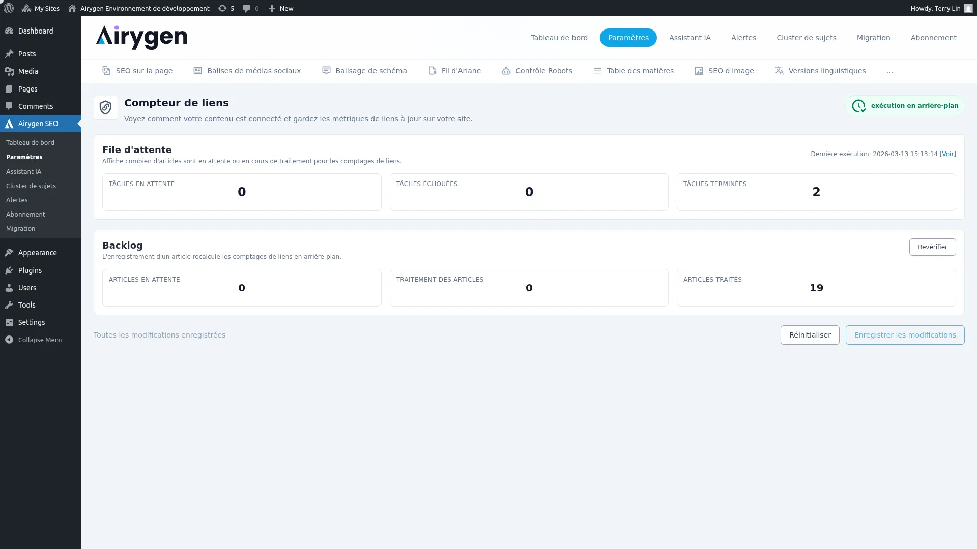Image resolution: width=977 pixels, height=549 pixels.
Task: Click the Pages icon in the sidebar
Action: [x=9, y=89]
